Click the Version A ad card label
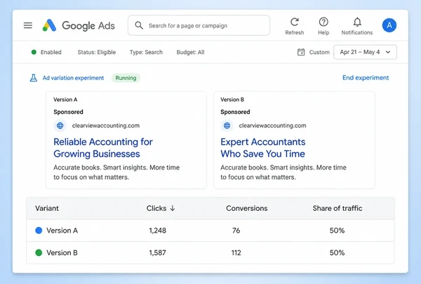This screenshot has width=421, height=284. tap(65, 100)
